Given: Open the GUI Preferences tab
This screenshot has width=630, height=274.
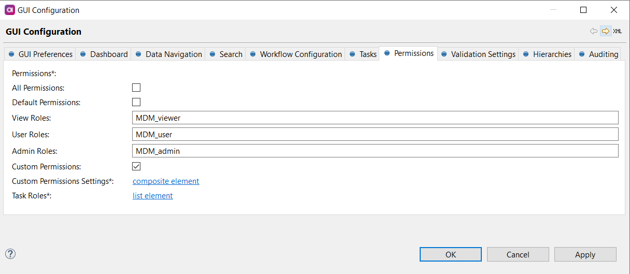Looking at the screenshot, I should 40,54.
